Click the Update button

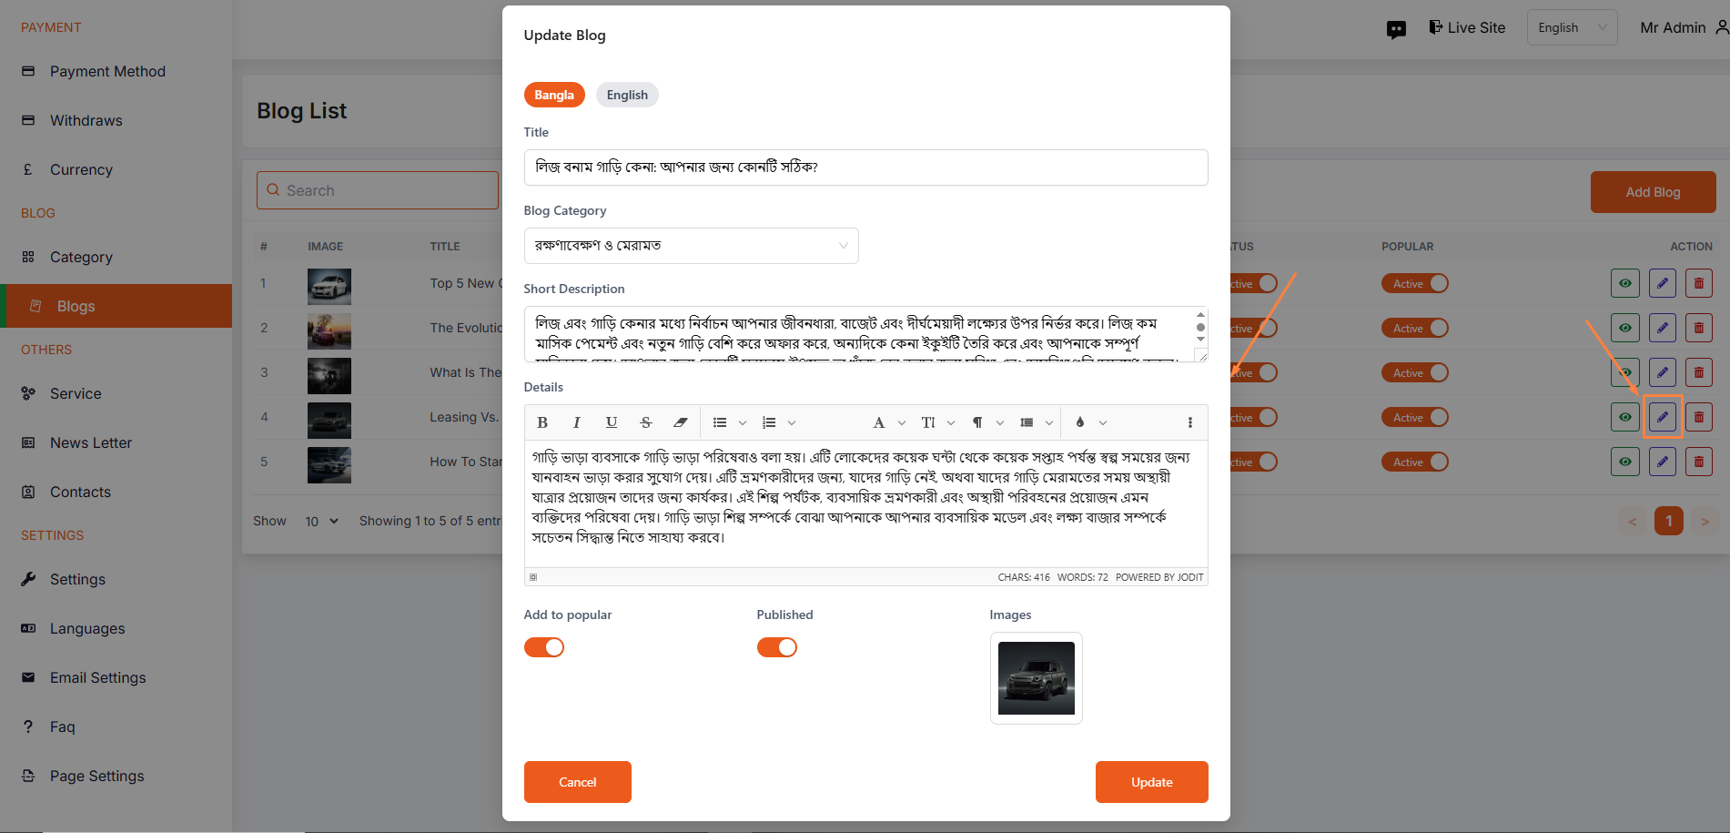coord(1152,782)
